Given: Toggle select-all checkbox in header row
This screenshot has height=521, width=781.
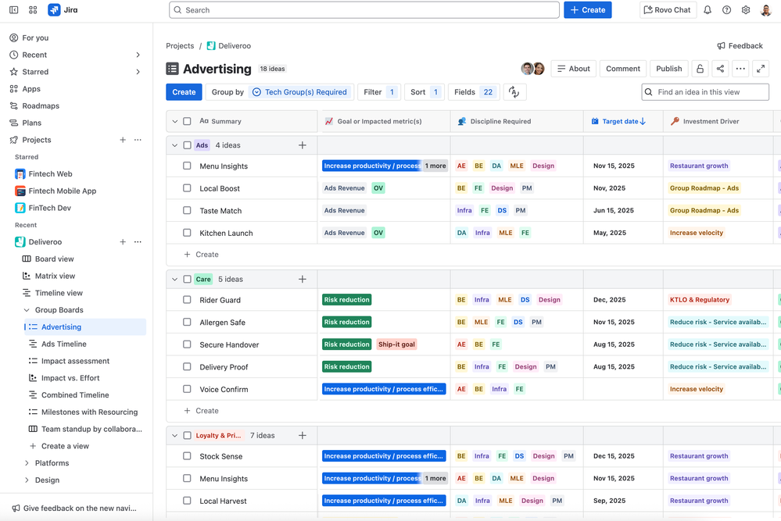Looking at the screenshot, I should pyautogui.click(x=187, y=121).
